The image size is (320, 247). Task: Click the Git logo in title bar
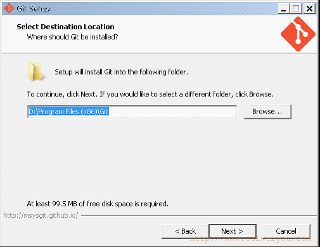[9, 8]
